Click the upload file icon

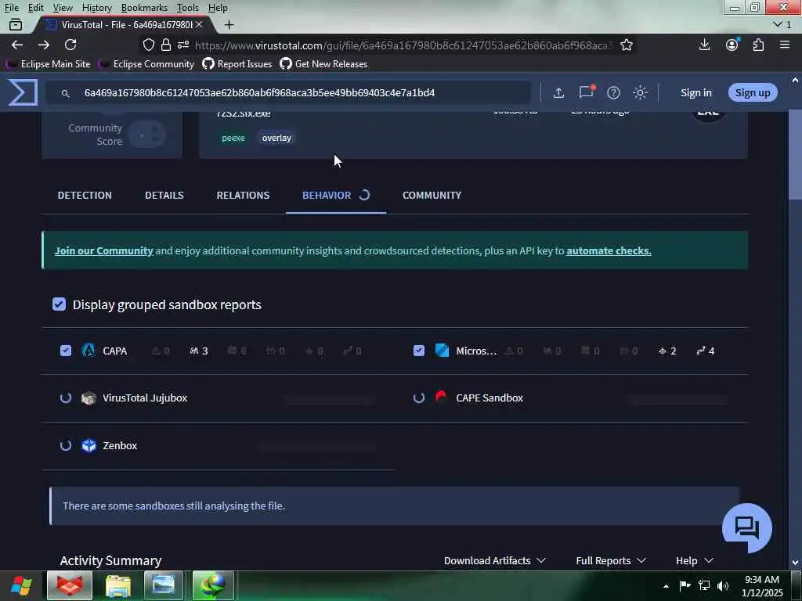558,92
